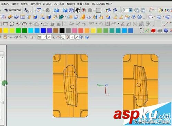Open dropdown next to four-sided surface icon

click(x=155, y=17)
